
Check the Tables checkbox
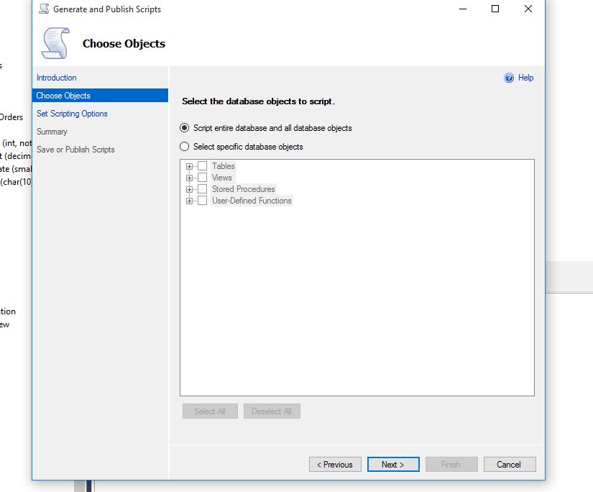click(x=202, y=165)
